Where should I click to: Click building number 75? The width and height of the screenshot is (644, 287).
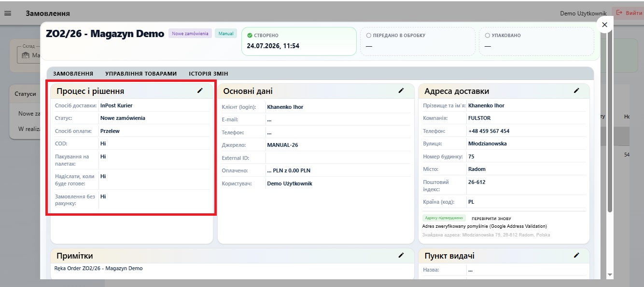471,157
